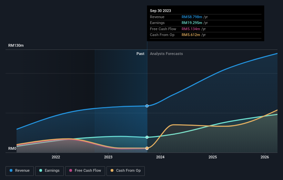Click the 2022 x-axis label
This screenshot has height=180, width=283.
click(56, 157)
